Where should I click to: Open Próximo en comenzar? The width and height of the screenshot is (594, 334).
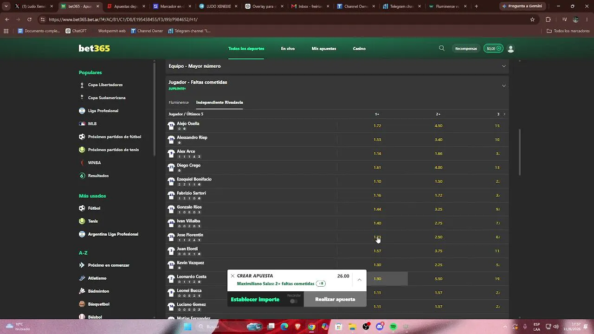pyautogui.click(x=109, y=265)
